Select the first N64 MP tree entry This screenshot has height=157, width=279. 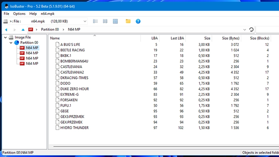coord(32,48)
